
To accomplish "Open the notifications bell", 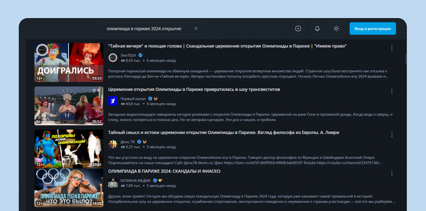I will tap(317, 29).
